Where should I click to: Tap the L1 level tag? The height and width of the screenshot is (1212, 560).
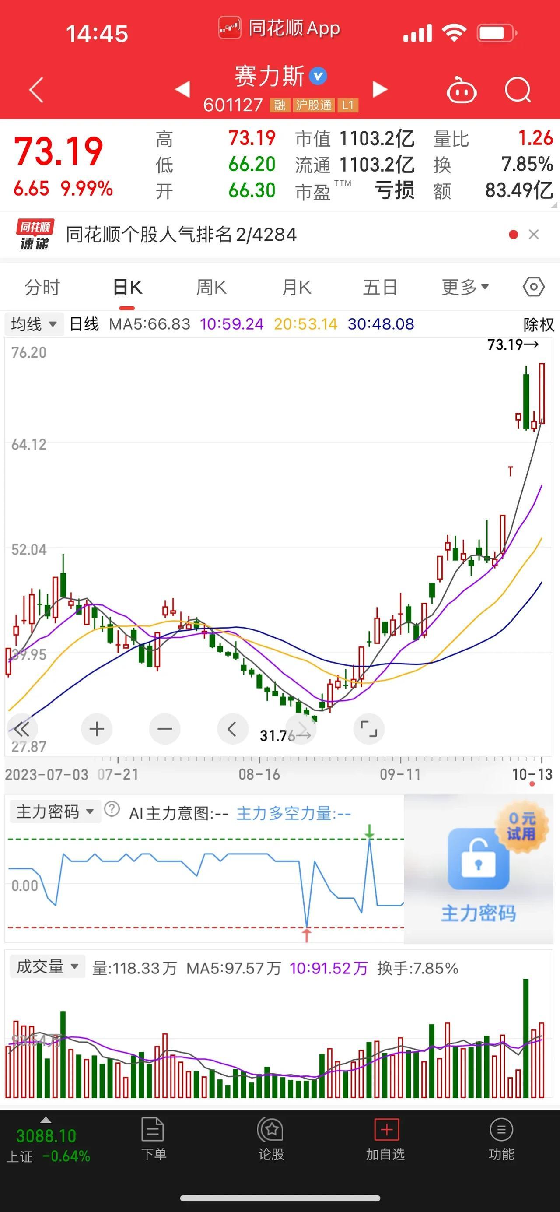348,105
